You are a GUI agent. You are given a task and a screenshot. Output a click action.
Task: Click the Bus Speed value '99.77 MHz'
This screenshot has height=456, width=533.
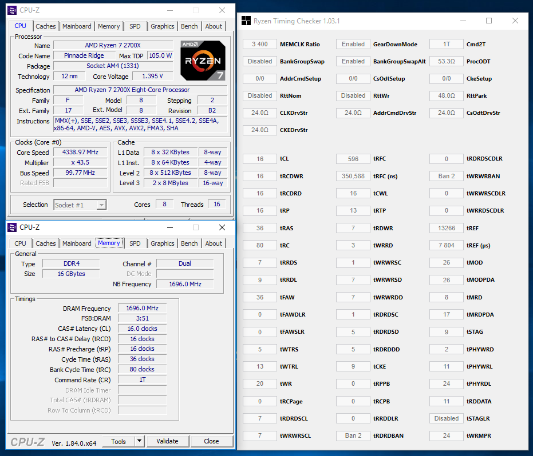coord(80,173)
